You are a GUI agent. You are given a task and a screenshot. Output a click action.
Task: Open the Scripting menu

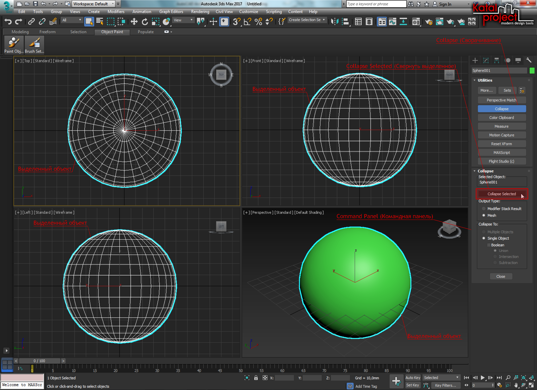click(274, 12)
